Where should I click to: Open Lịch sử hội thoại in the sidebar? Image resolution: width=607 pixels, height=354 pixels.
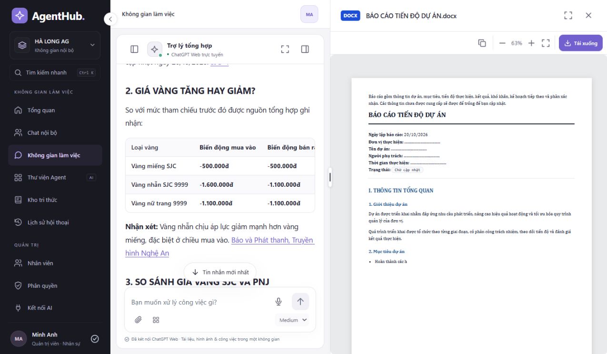(55, 223)
